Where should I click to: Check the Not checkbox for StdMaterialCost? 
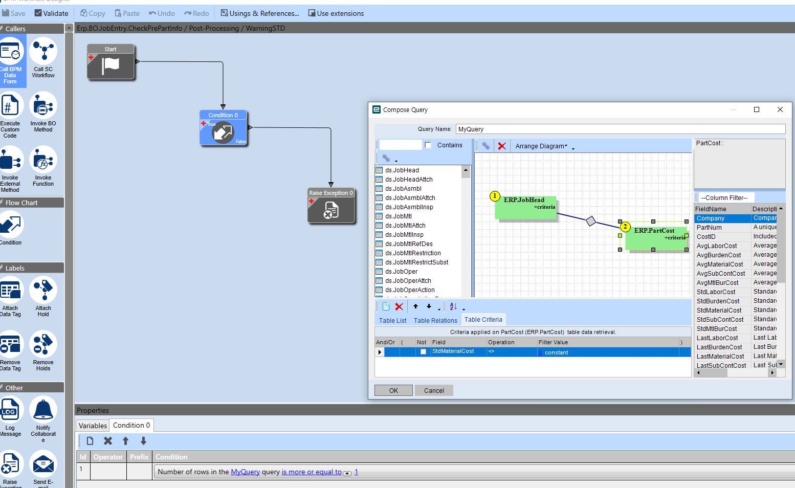pos(423,352)
